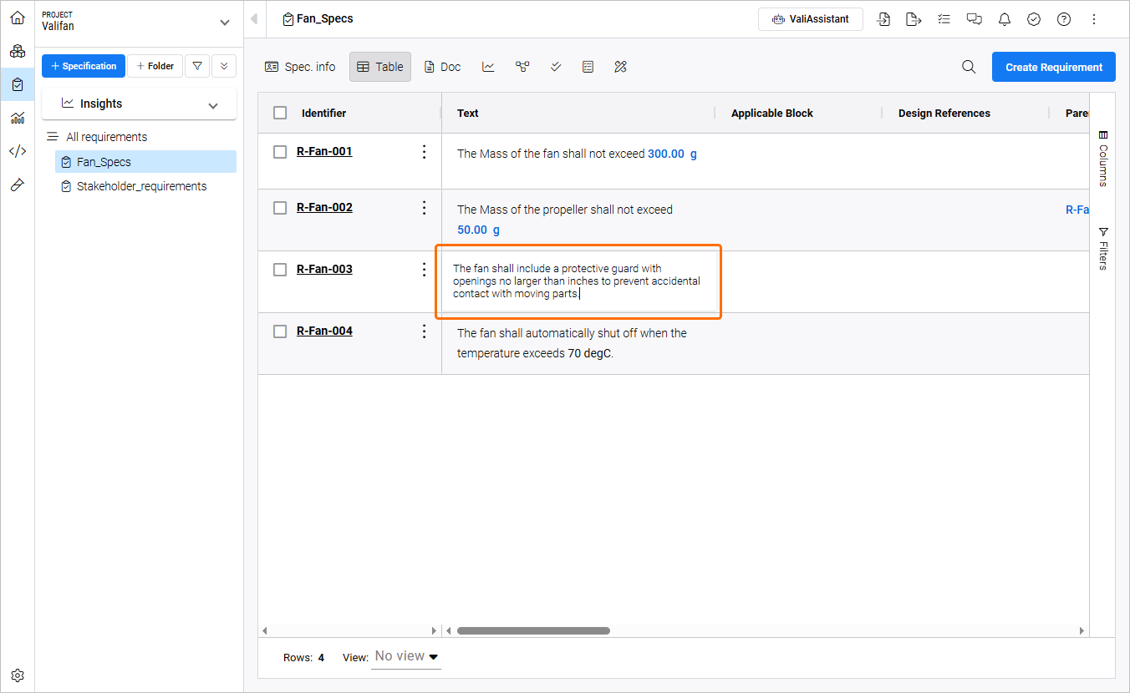Select Stakeholder_requirements in the tree

click(142, 186)
